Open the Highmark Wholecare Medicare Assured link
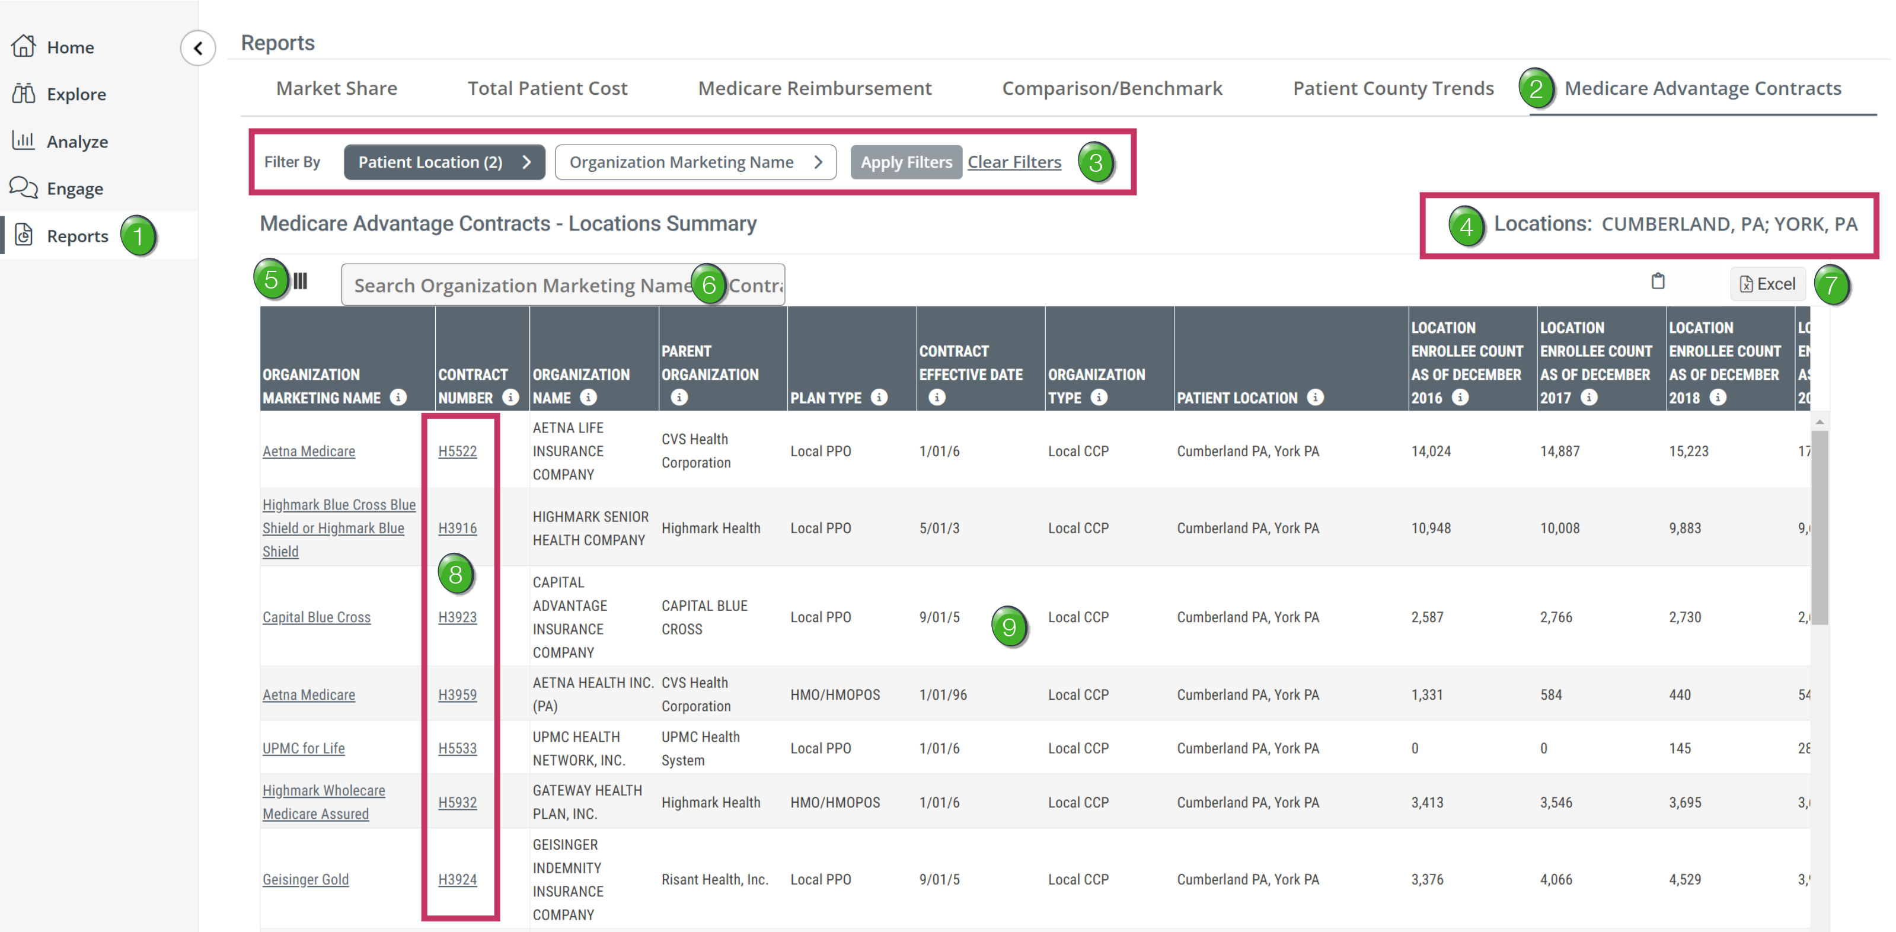Screen dimensions: 1896x932 (324, 802)
